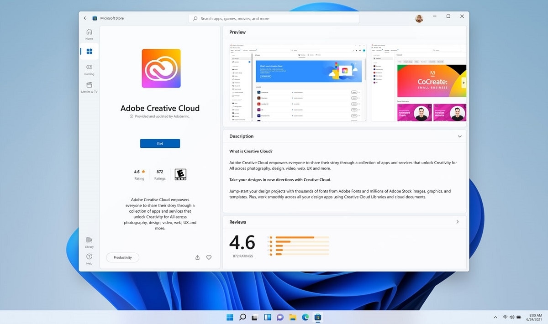The image size is (548, 324).
Task: Expand the Reviews section arrow
Action: (x=458, y=222)
